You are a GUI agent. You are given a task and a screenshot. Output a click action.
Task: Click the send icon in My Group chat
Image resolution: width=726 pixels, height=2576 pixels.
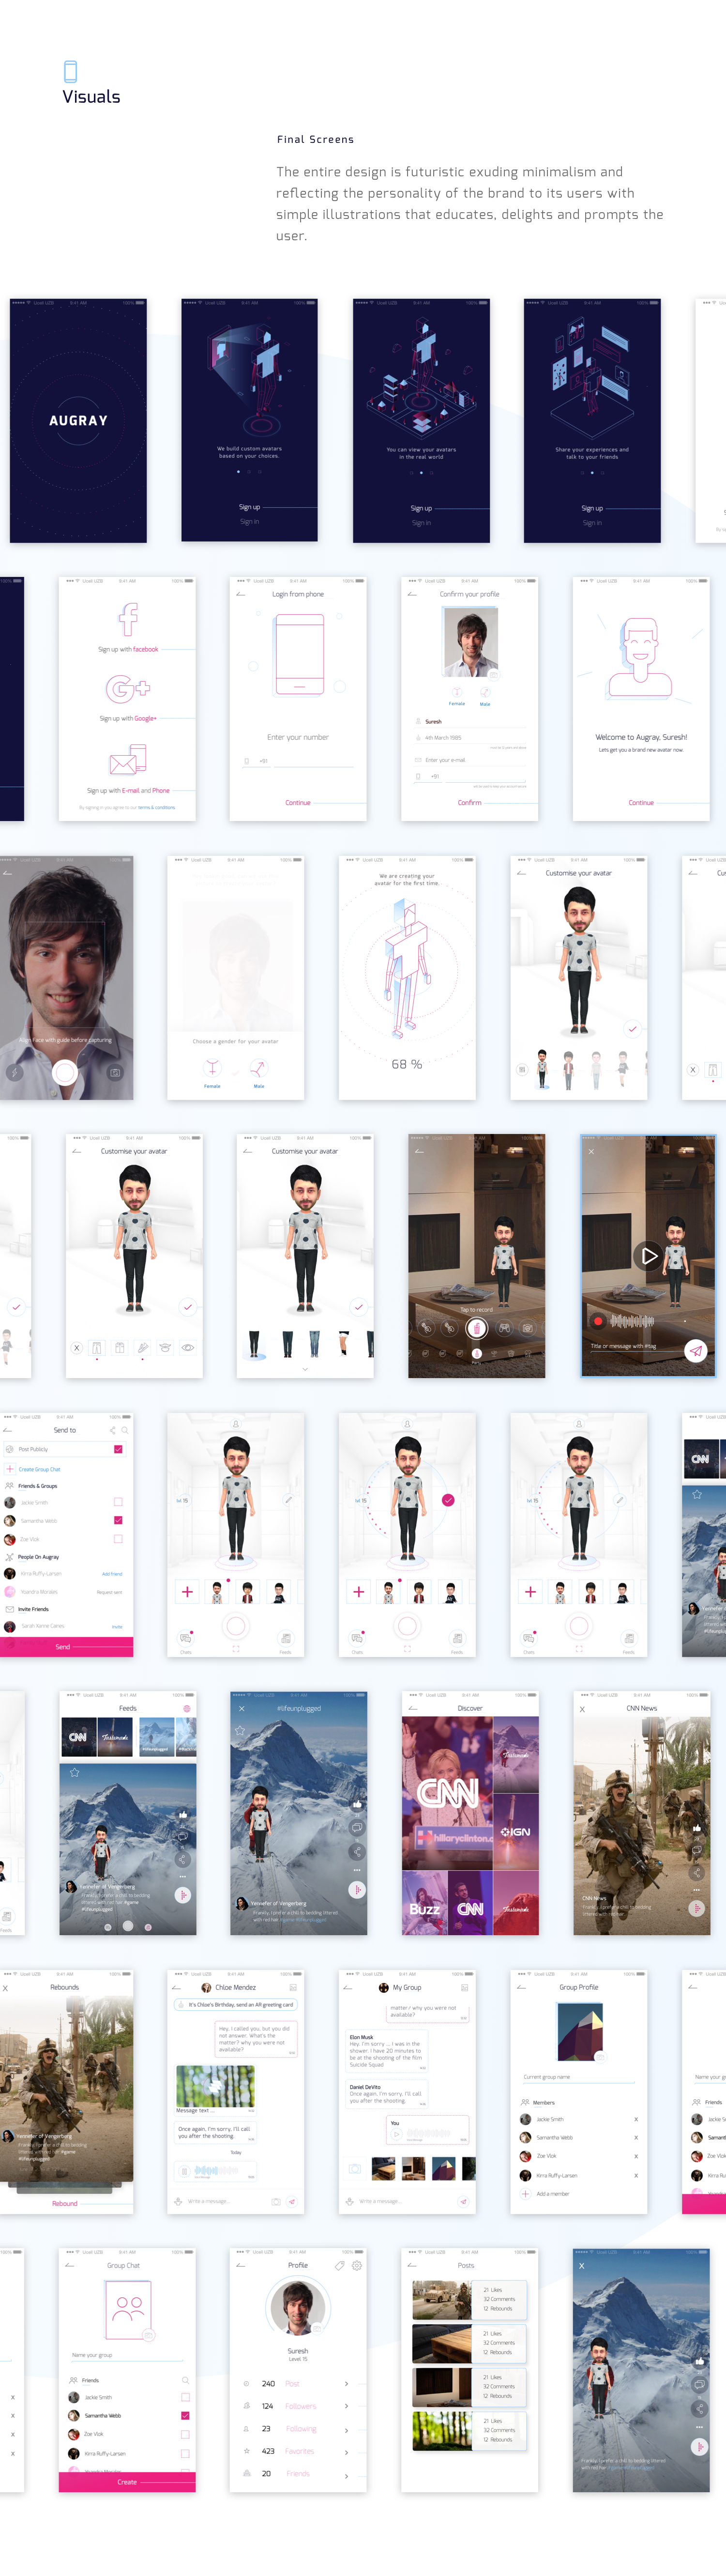[463, 2201]
